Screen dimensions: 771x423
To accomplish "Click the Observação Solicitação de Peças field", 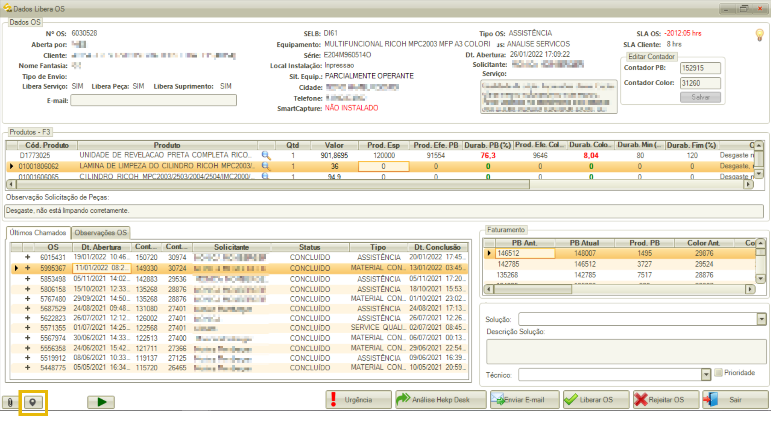I will tap(383, 211).
